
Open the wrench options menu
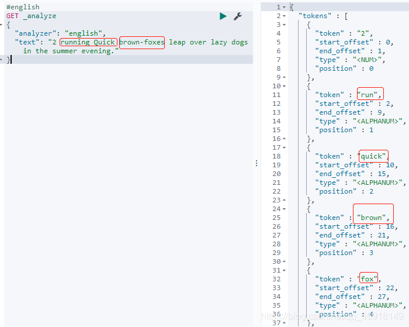(x=238, y=16)
